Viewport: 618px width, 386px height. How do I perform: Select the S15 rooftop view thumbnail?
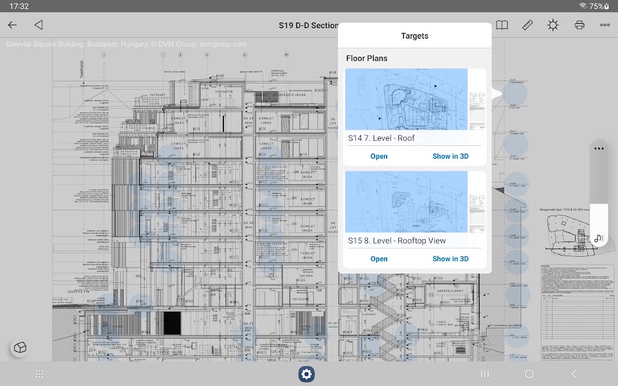tap(407, 201)
